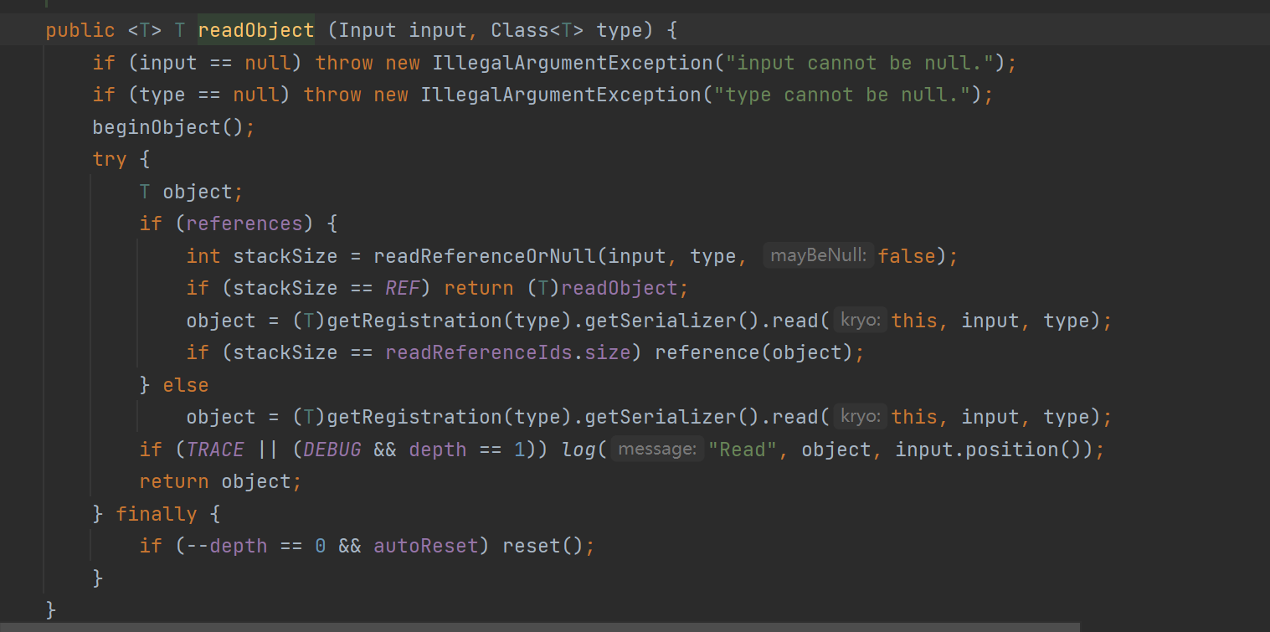Click Class<T> in the method signature
The image size is (1270, 632).
pyautogui.click(x=537, y=31)
